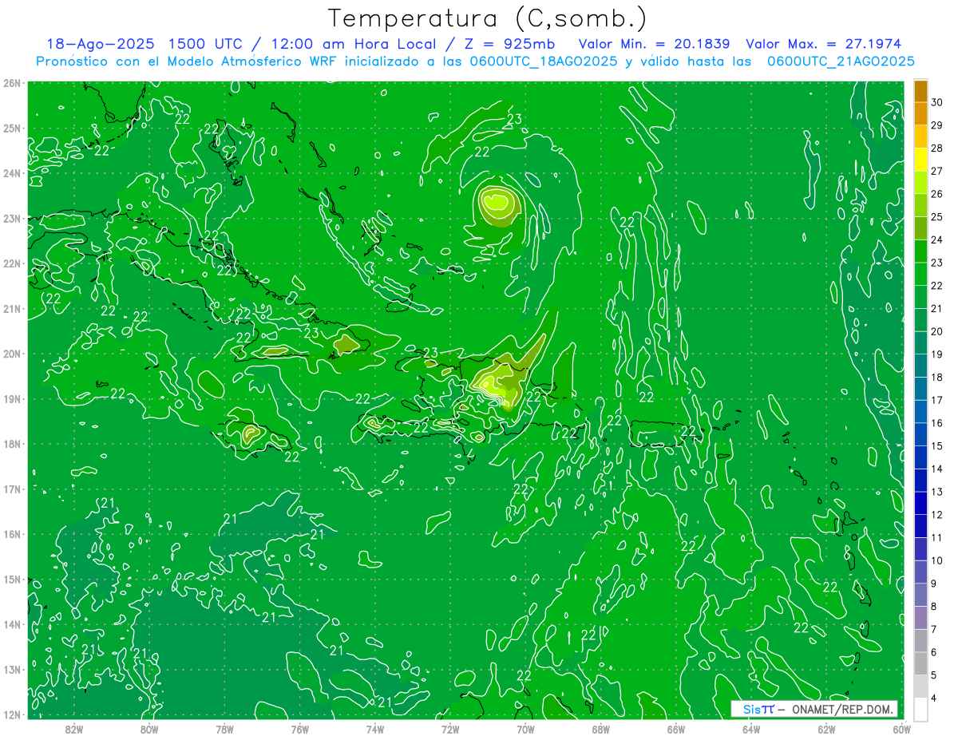Click the "21N" latitude axis label
Image resolution: width=958 pixels, height=740 pixels.
coord(12,308)
